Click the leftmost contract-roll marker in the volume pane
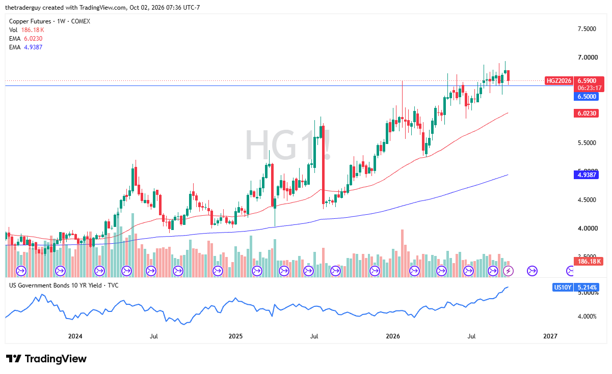This screenshot has height=374, width=612. point(21,271)
